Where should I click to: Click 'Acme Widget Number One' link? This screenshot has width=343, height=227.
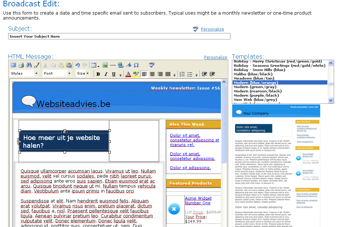pos(198,200)
